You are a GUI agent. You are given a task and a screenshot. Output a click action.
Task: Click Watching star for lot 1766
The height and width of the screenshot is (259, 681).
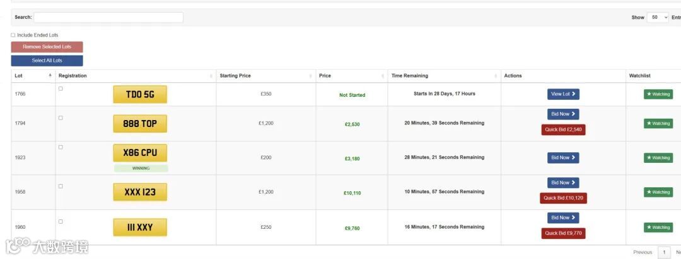pyautogui.click(x=658, y=94)
